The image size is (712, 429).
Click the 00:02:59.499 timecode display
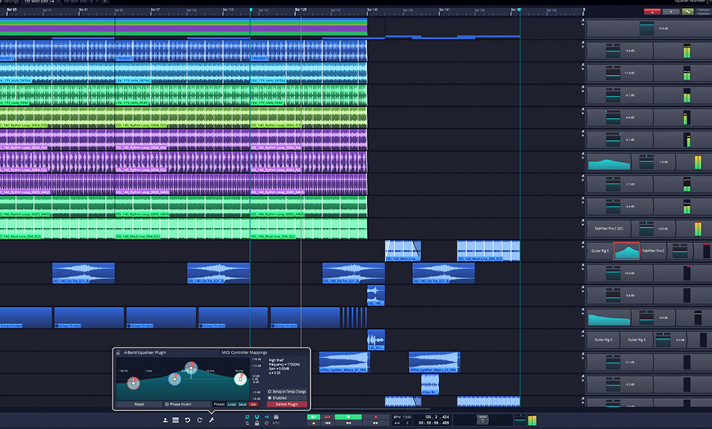433,423
